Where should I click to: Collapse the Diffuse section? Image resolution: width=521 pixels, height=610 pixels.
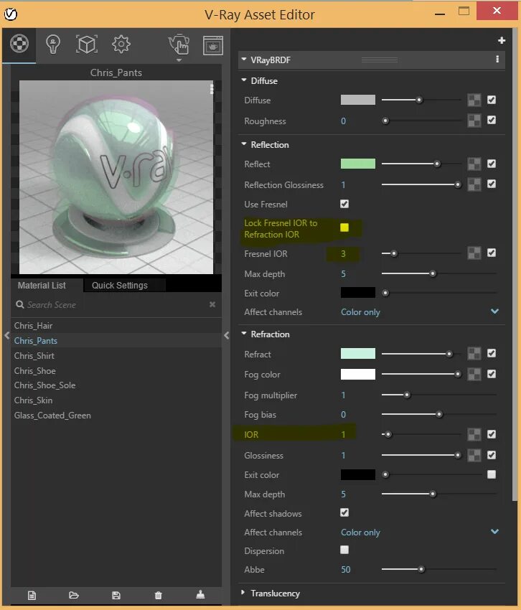[x=244, y=80]
